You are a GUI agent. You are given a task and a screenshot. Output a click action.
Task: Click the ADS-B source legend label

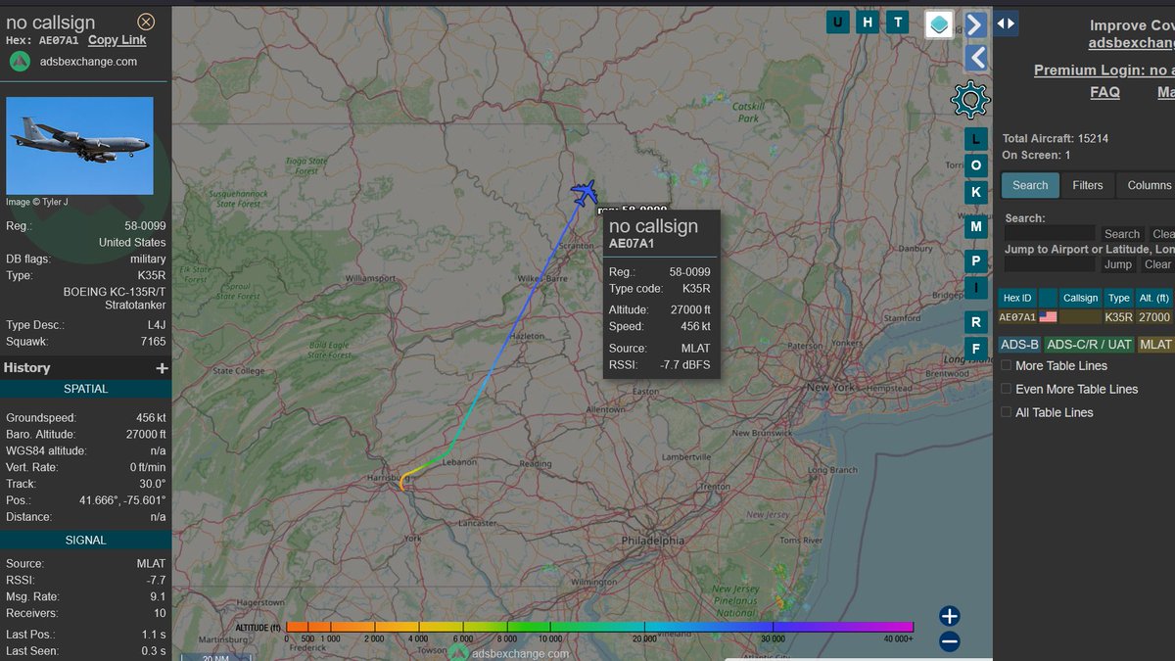pos(1019,345)
